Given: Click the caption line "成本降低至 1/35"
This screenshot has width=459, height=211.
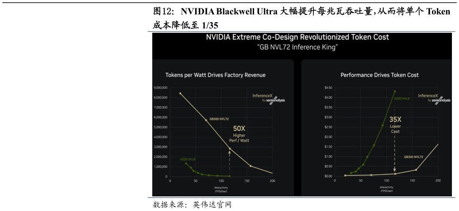Looking at the screenshot, I should click(x=185, y=26).
